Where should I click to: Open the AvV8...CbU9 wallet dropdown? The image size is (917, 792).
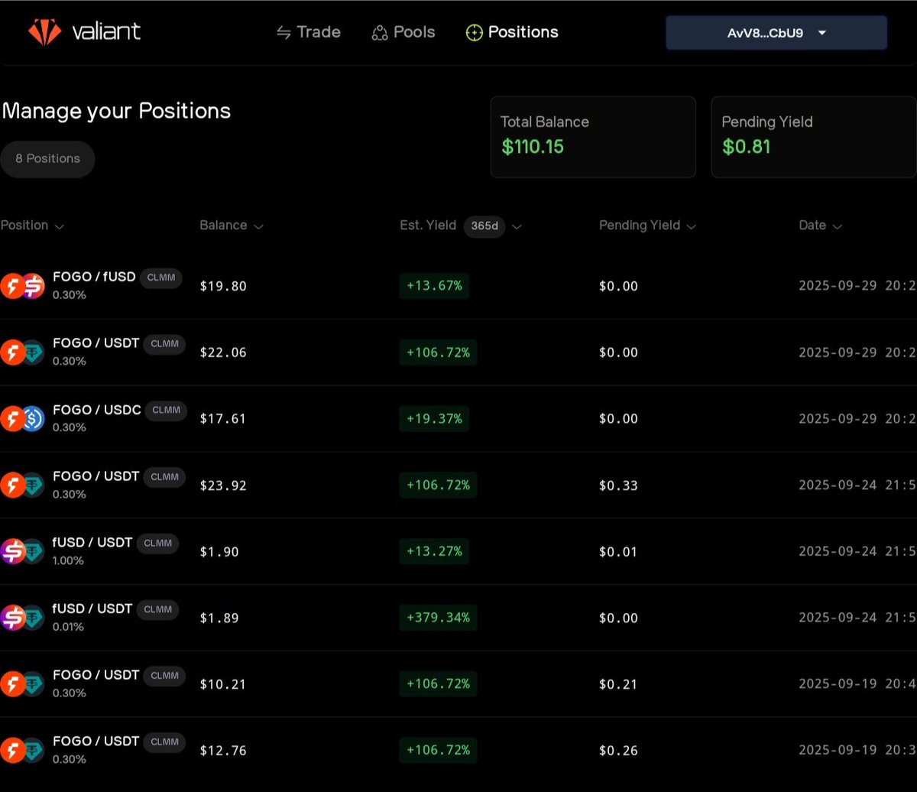[776, 33]
